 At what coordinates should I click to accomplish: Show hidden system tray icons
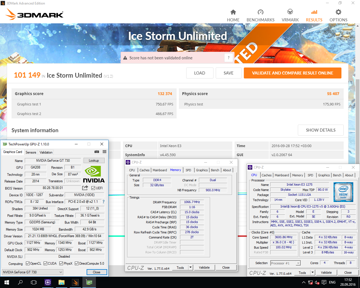pyautogui.click(x=303, y=282)
